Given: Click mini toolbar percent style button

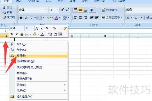Looking at the screenshot, I should (55, 28).
